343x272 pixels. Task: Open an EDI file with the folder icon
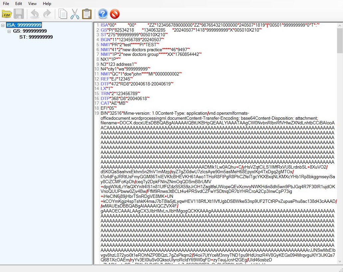click(7, 14)
